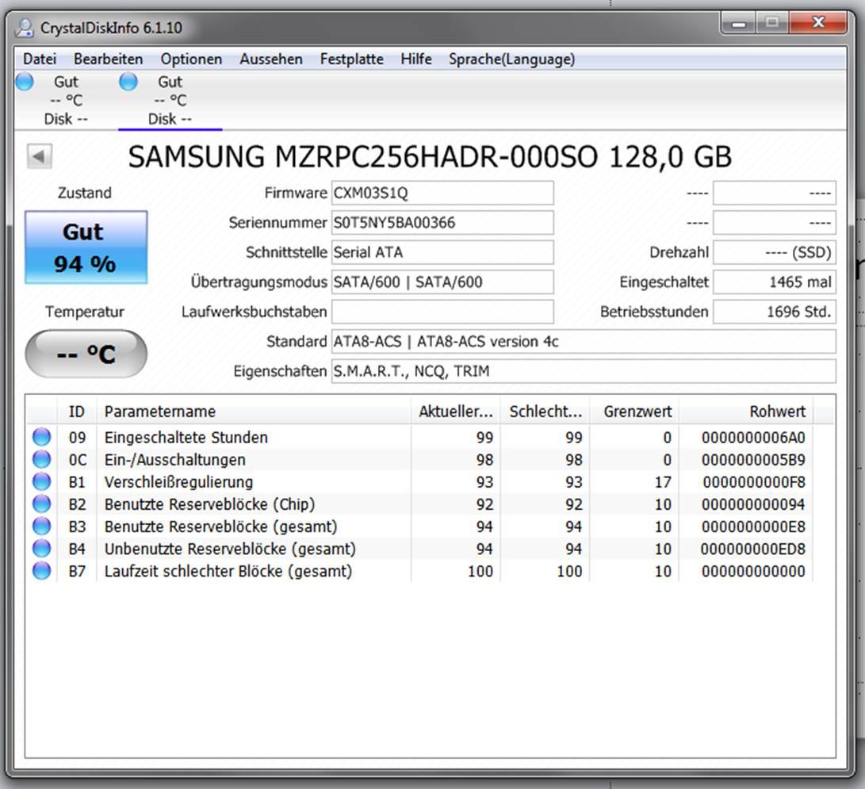
Task: Click status circle of row B2
Action: pyautogui.click(x=41, y=504)
